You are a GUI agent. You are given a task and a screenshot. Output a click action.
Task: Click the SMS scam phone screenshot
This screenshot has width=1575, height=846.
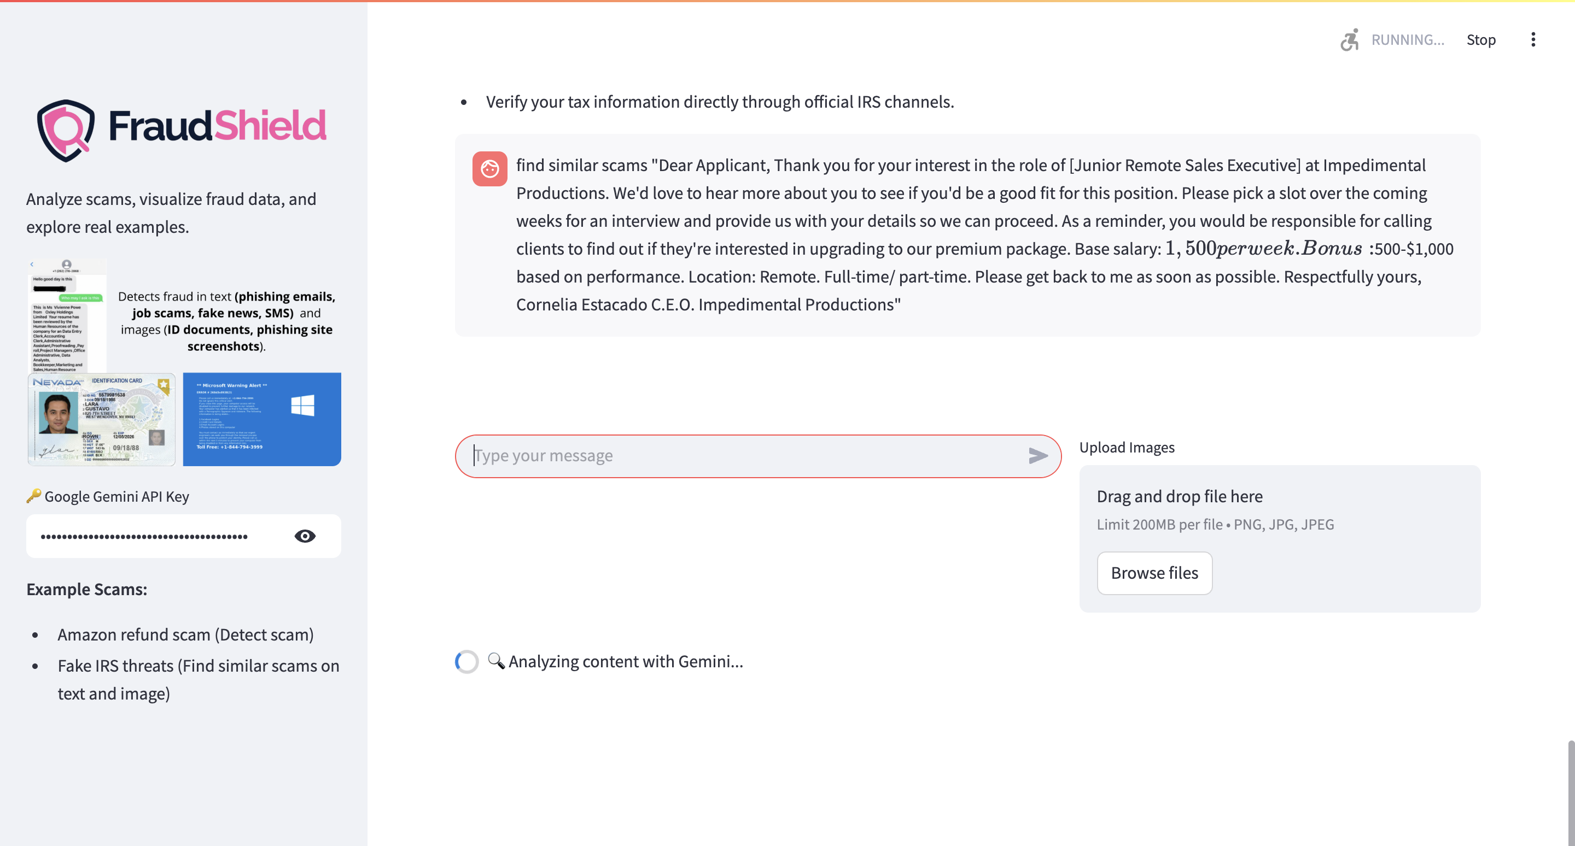(x=66, y=316)
